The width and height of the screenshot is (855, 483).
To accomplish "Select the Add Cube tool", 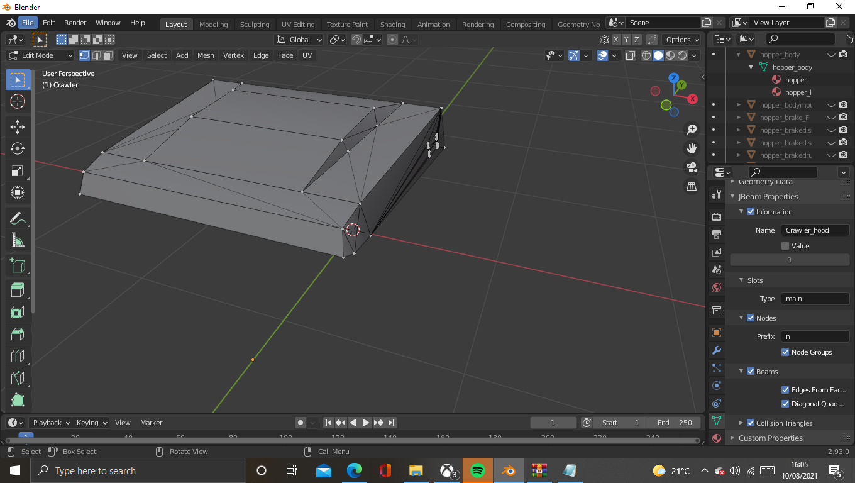I will [x=18, y=265].
